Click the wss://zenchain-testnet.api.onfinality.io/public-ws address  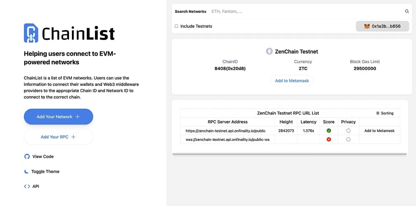click(228, 139)
